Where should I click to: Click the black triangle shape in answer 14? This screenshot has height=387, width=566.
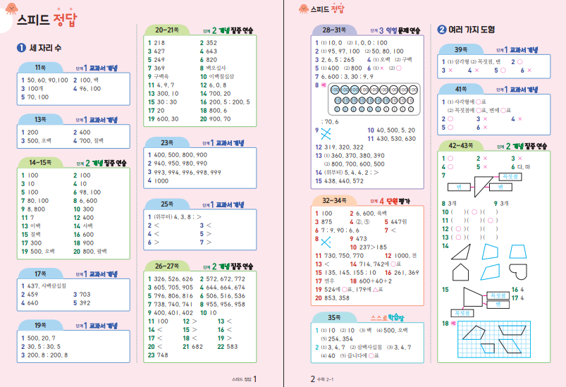pyautogui.click(x=461, y=252)
